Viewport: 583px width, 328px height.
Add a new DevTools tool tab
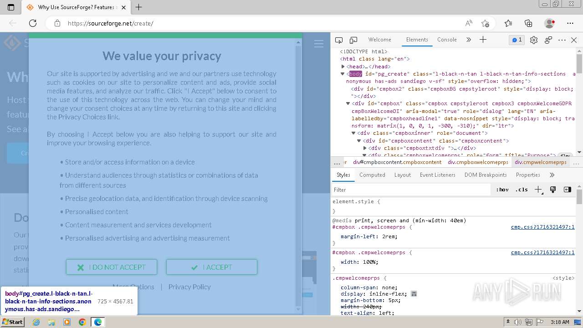pos(483,40)
